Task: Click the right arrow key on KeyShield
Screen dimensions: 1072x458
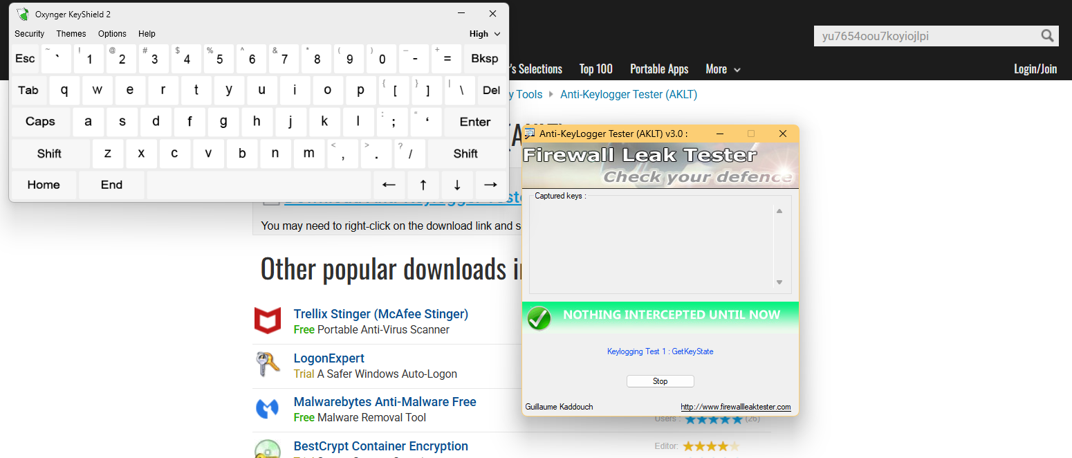Action: pos(490,185)
